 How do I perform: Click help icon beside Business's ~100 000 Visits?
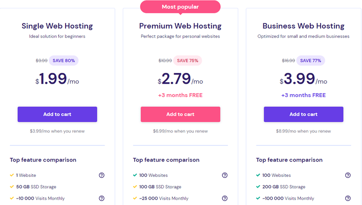pos(348,198)
